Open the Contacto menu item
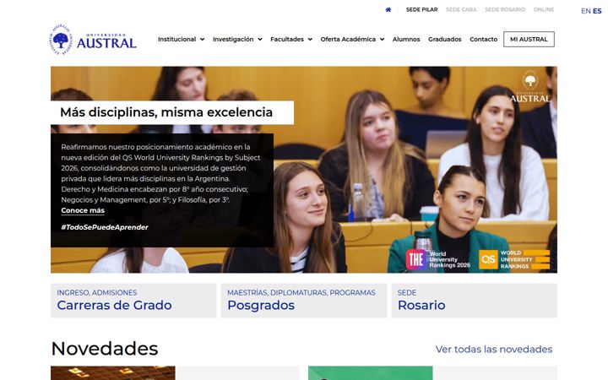 (x=483, y=39)
